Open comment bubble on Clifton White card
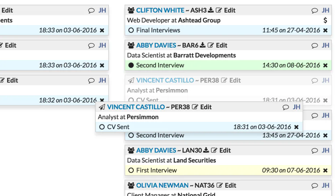The width and height of the screenshot is (335, 196). point(314,10)
